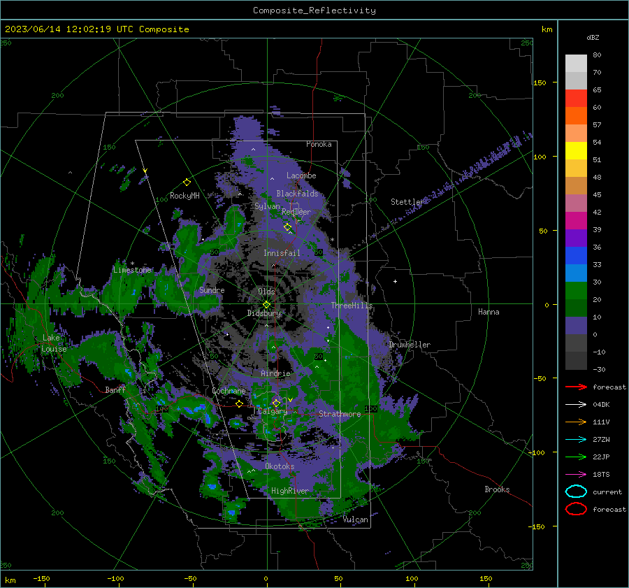Click the white 04DK arrow legend icon
The image size is (629, 588).
pos(576,405)
